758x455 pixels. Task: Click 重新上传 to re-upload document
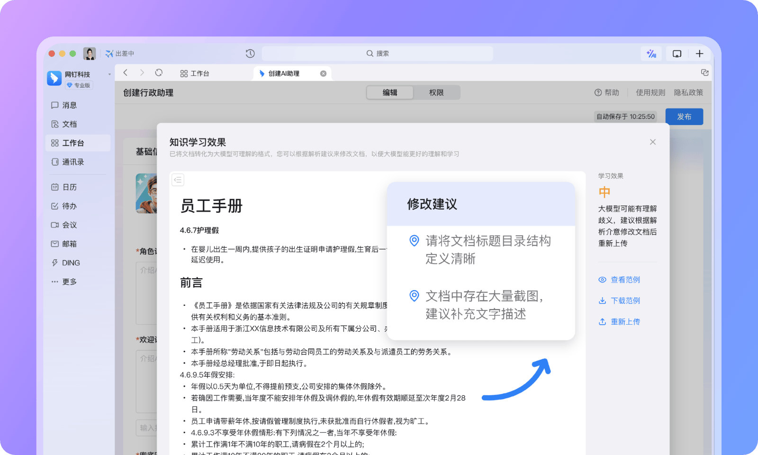625,321
